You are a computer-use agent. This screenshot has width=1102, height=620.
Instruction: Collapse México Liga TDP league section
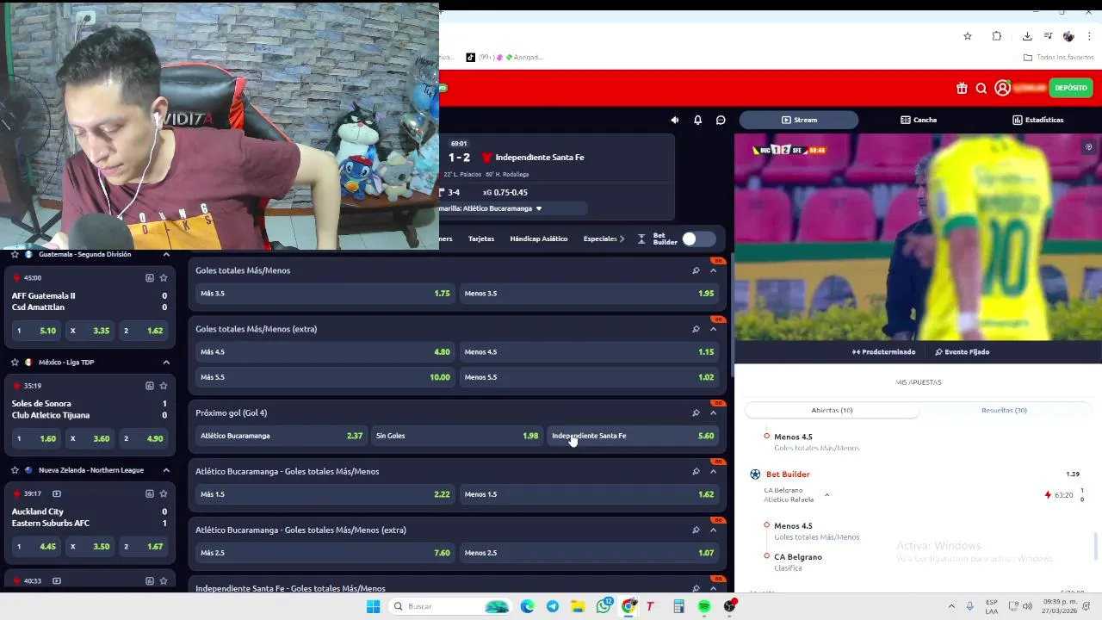(166, 363)
